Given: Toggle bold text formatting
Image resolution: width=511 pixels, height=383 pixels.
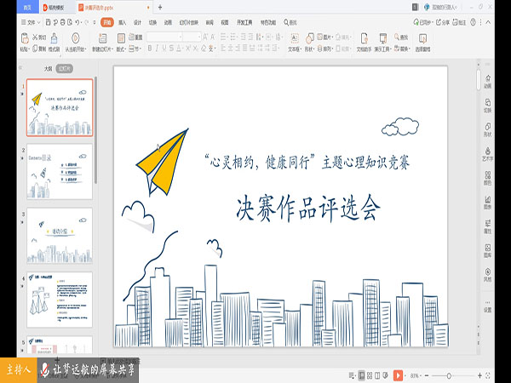Looking at the screenshot, I should pyautogui.click(x=150, y=49).
